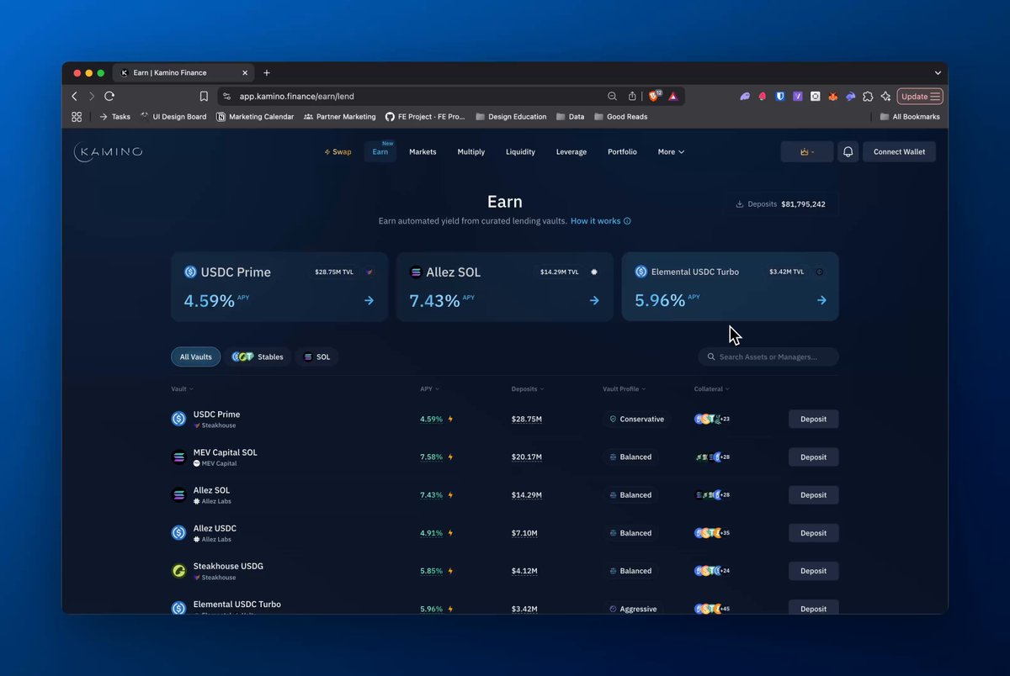Click the Steakhouse USDG row token icon
Screen dimensions: 1010x676
[x=178, y=571]
